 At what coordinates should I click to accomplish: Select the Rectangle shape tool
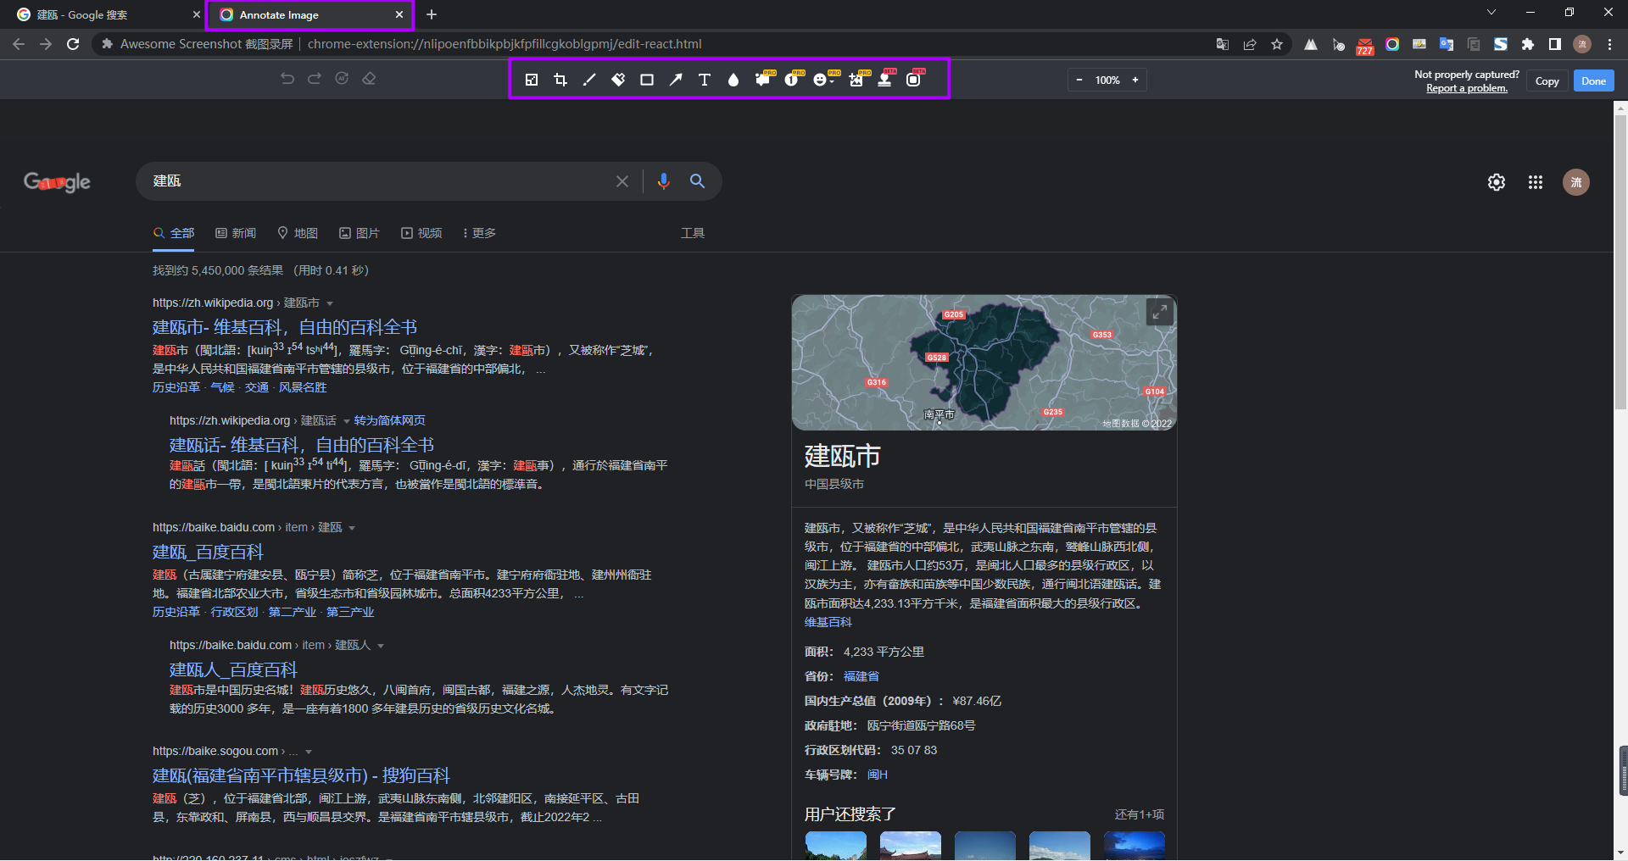click(647, 80)
